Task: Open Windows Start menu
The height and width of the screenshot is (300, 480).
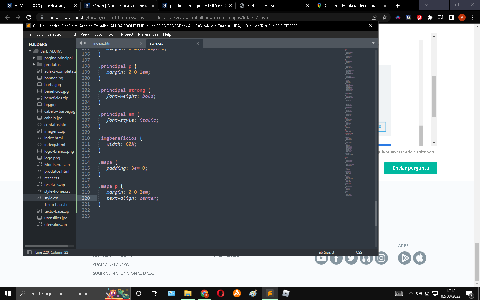Action: pos(8,293)
